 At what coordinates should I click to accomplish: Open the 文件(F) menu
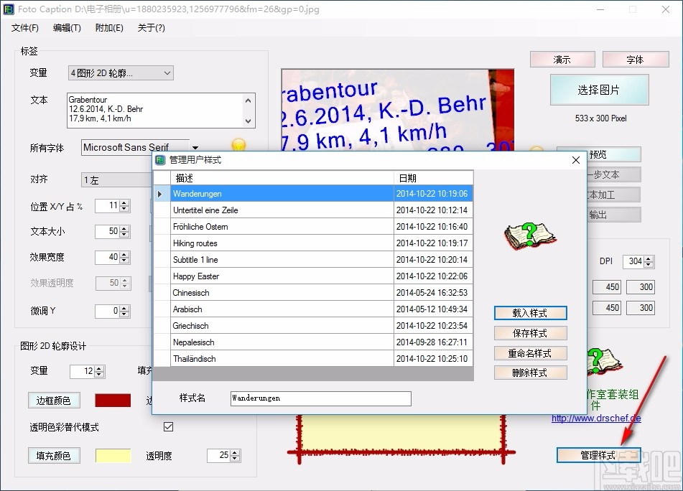tap(25, 28)
